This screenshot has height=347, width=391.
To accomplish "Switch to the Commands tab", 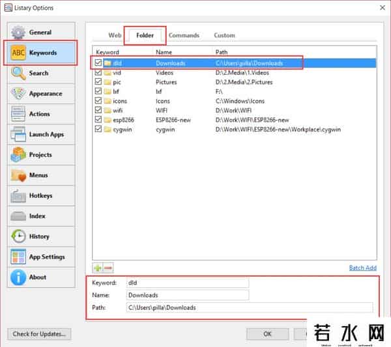I will pos(184,35).
